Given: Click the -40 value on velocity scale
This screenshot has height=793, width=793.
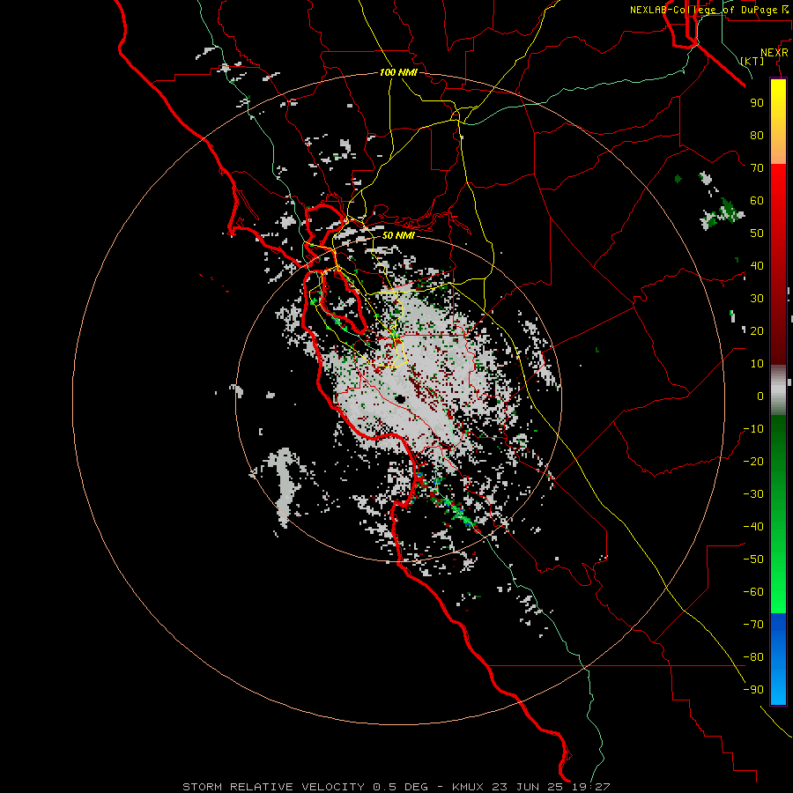Looking at the screenshot, I should 753,527.
